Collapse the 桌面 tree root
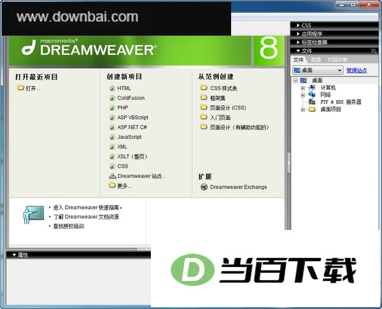The width and height of the screenshot is (382, 309). 295,80
